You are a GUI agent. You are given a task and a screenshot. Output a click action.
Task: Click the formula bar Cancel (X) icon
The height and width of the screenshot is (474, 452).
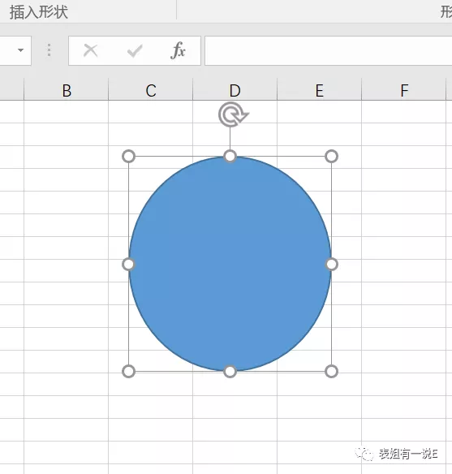pyautogui.click(x=90, y=50)
